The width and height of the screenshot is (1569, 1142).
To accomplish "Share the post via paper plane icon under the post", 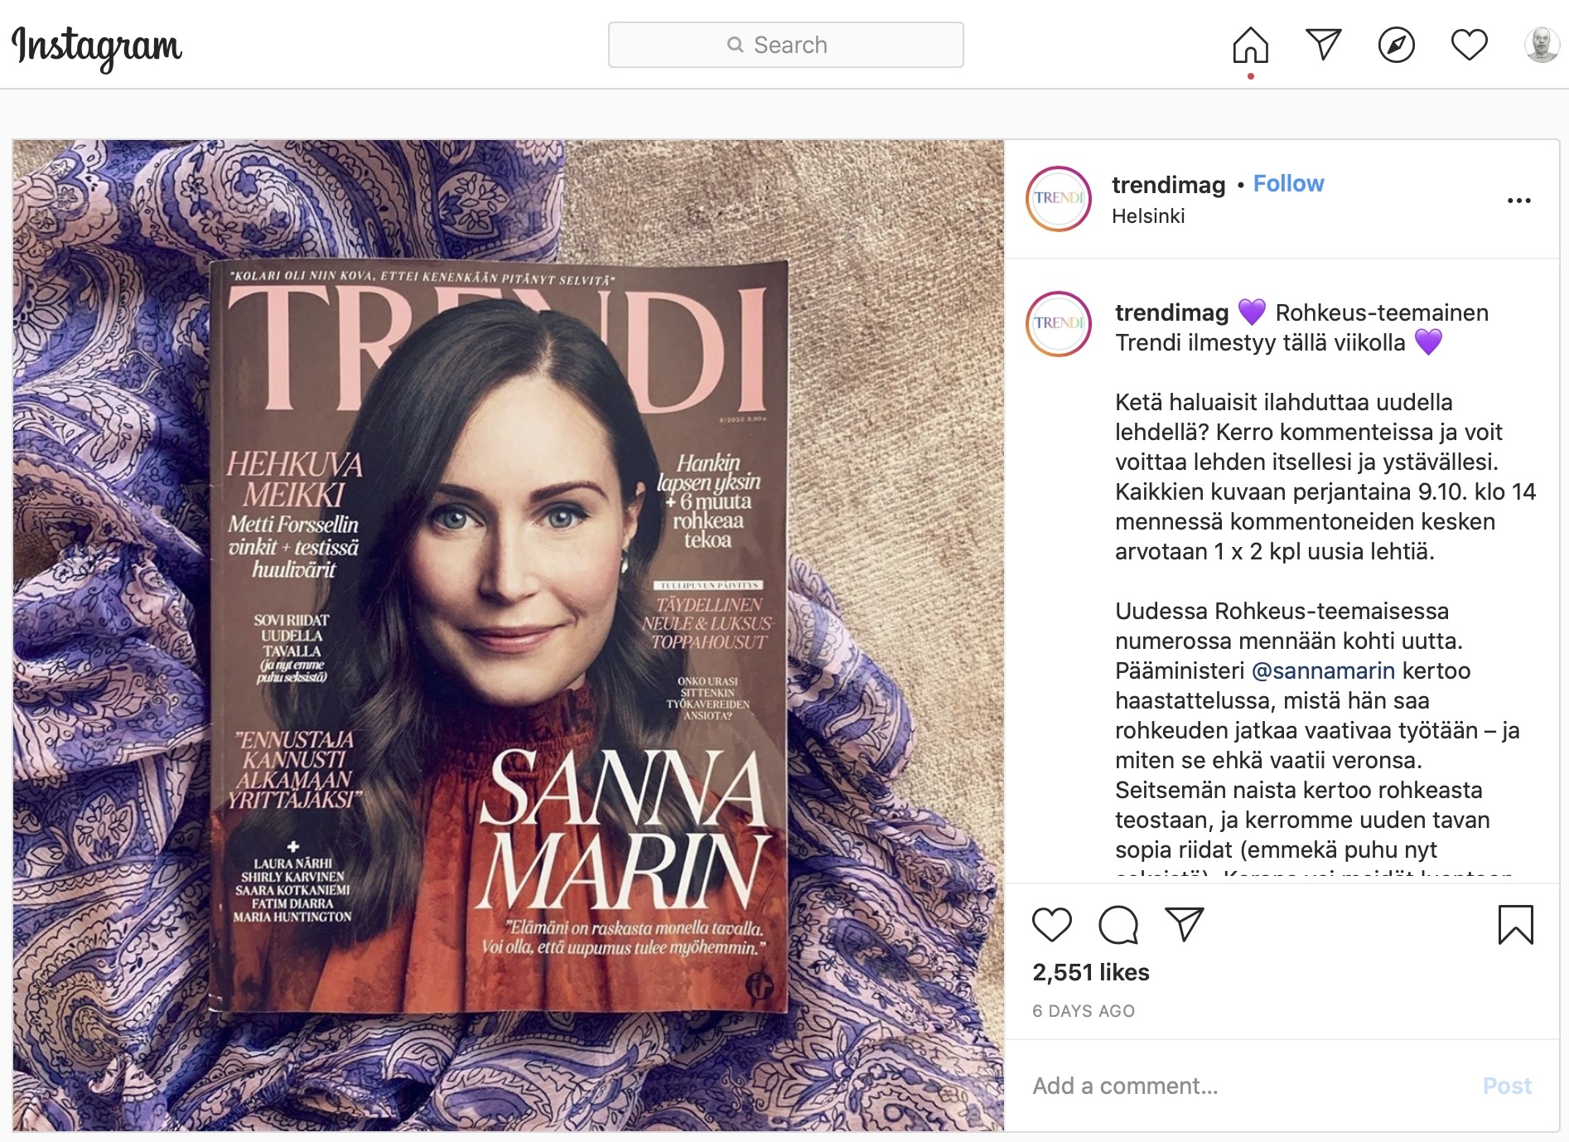I will pos(1185,924).
